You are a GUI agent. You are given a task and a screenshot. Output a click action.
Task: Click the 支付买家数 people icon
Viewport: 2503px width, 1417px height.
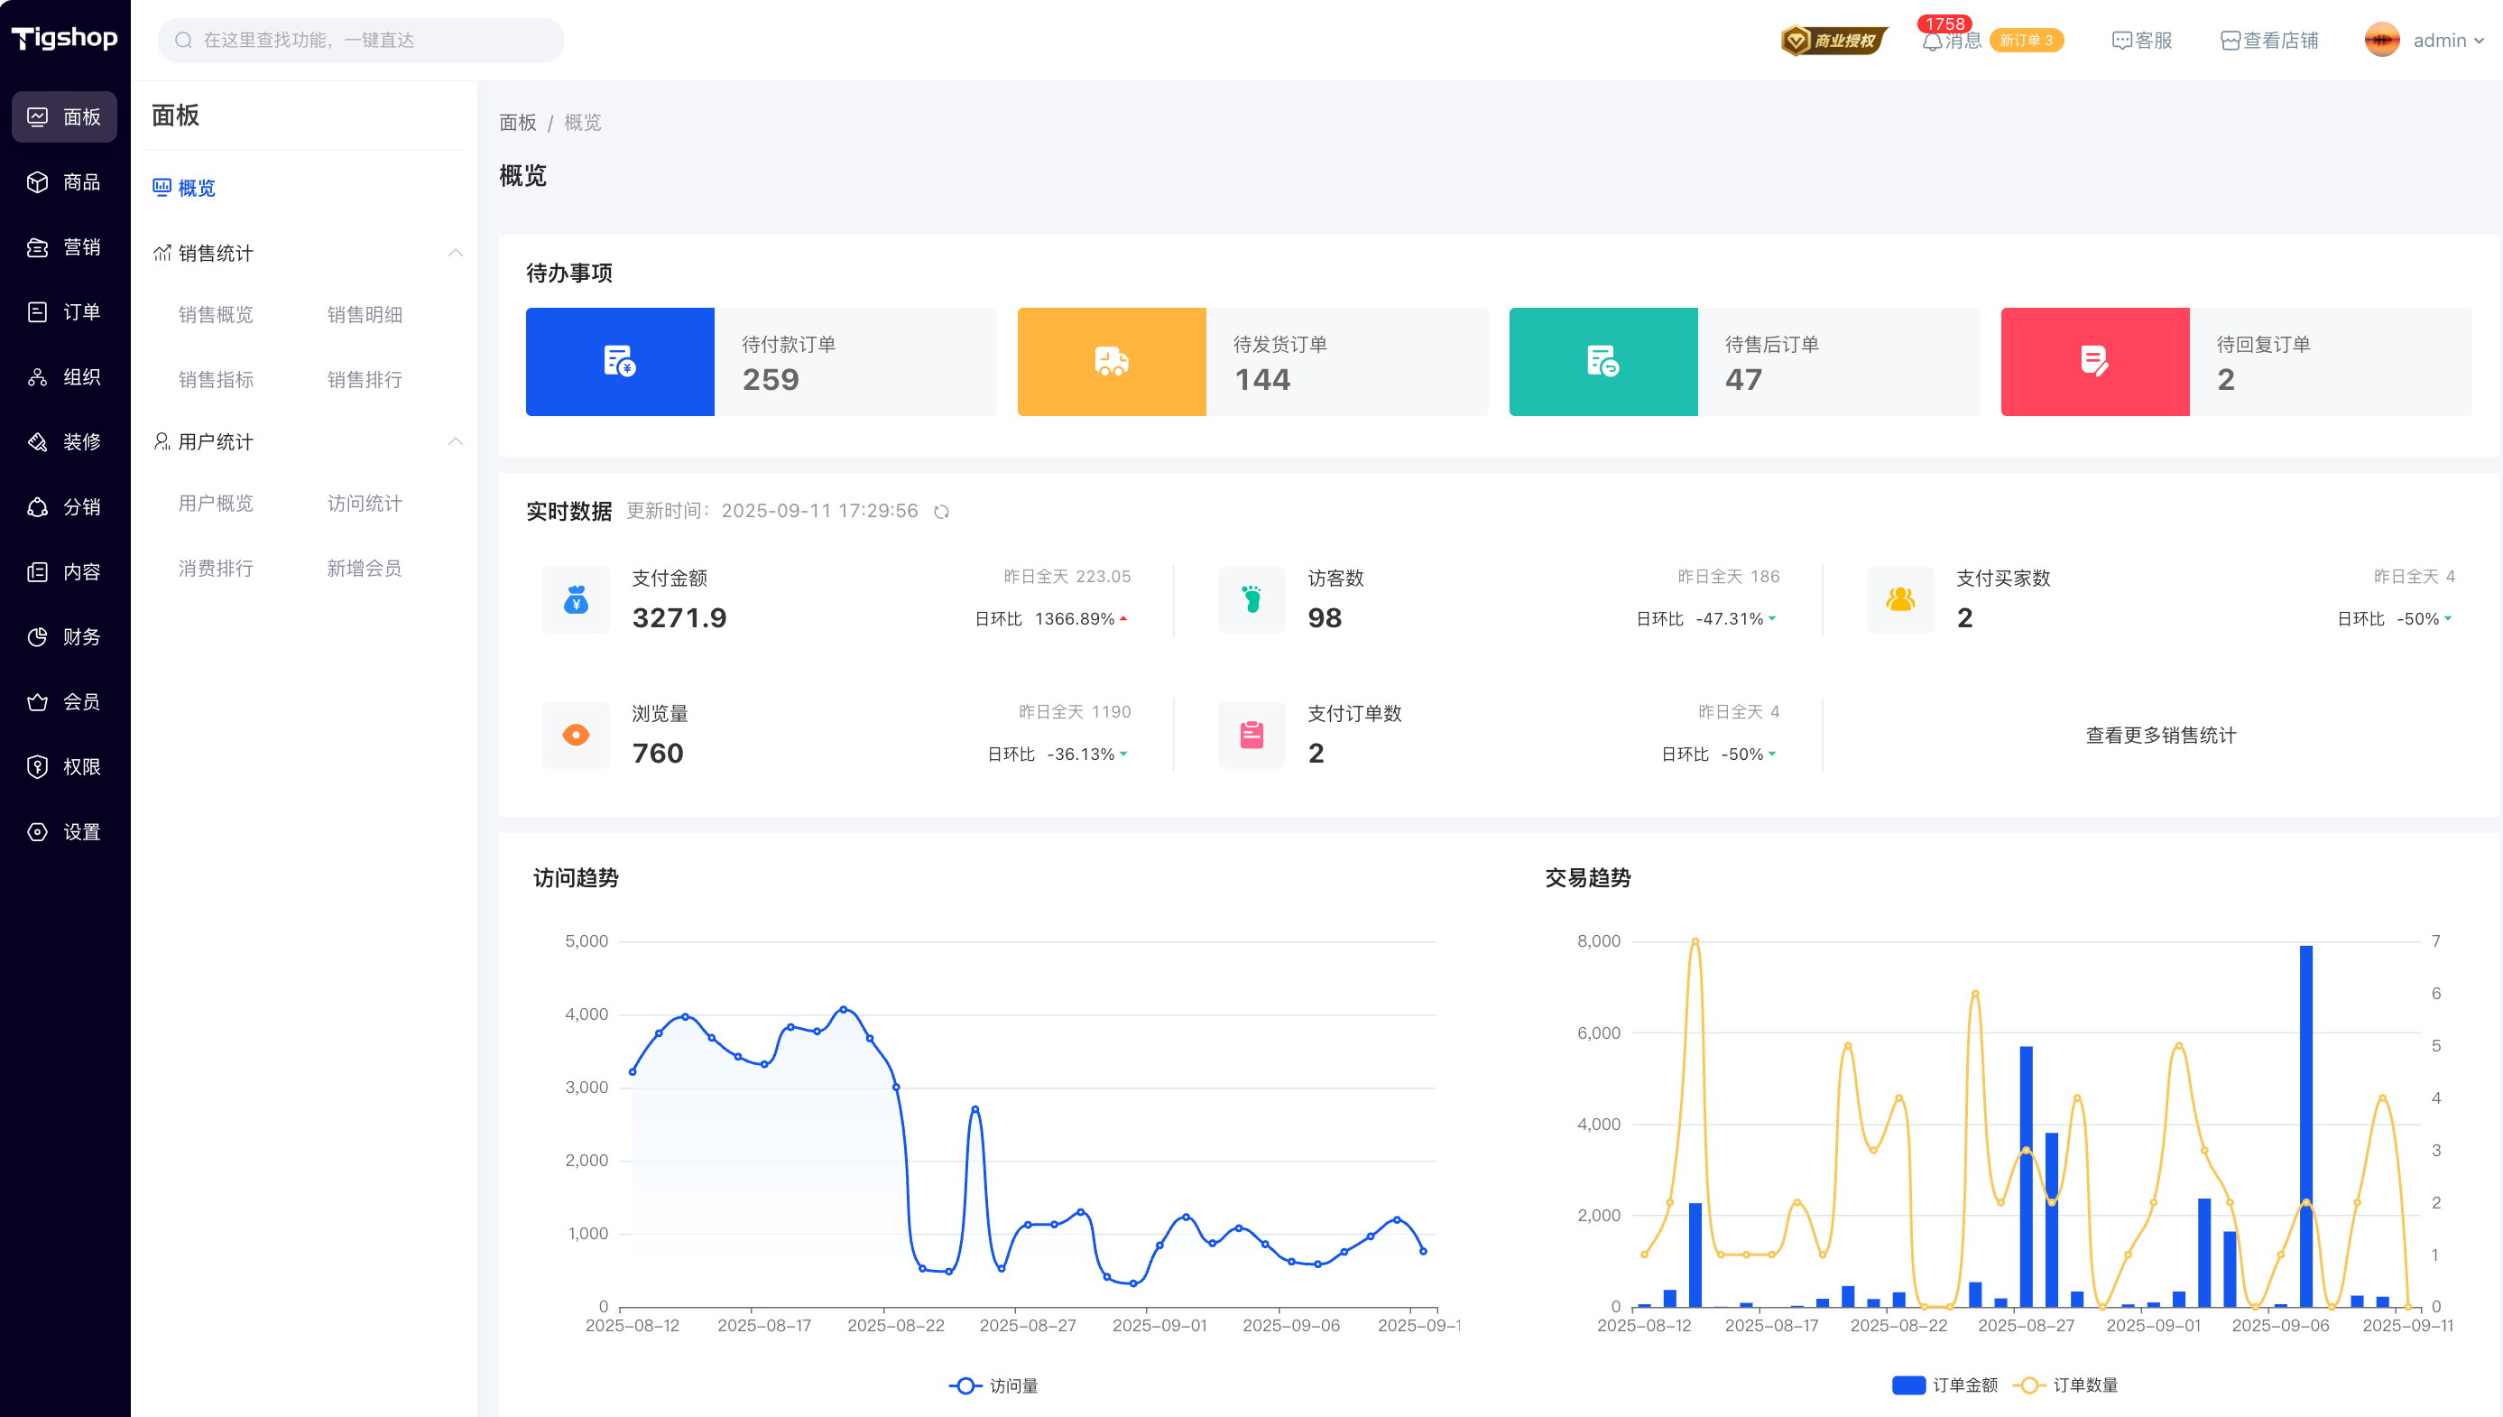[x=1900, y=599]
